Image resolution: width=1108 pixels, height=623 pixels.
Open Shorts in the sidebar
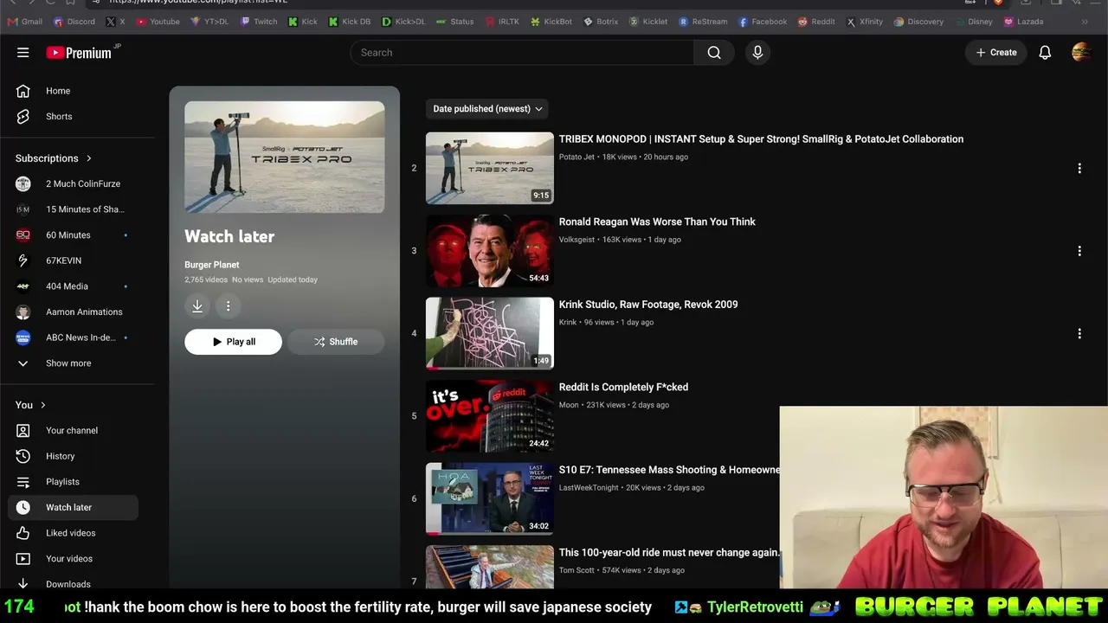(74, 117)
